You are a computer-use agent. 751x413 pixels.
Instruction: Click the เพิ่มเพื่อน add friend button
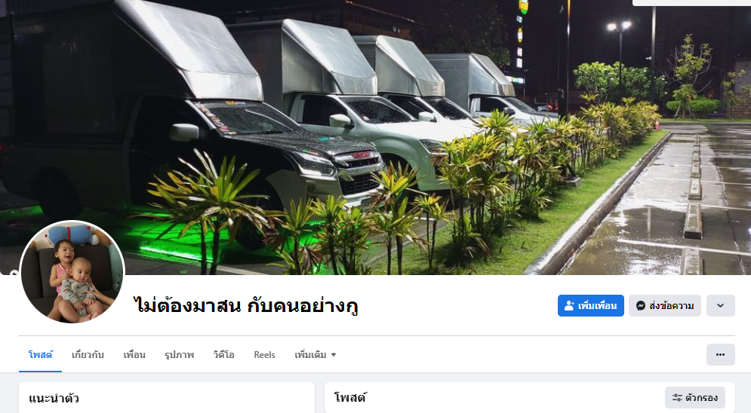pos(590,305)
